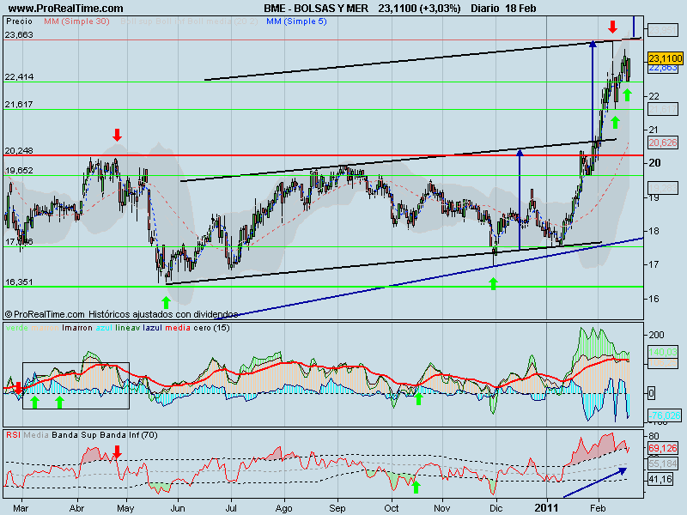Click the Banda Sup legend label
687x515 pixels.
coord(75,435)
